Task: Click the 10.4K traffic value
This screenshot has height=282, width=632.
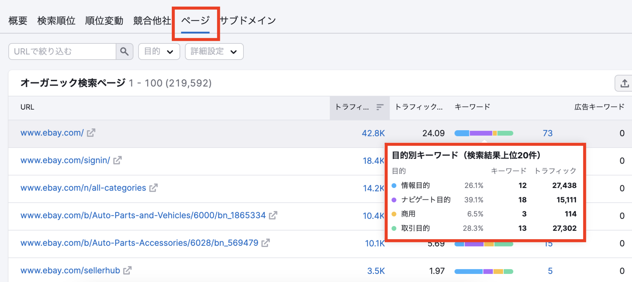Action: (x=373, y=216)
